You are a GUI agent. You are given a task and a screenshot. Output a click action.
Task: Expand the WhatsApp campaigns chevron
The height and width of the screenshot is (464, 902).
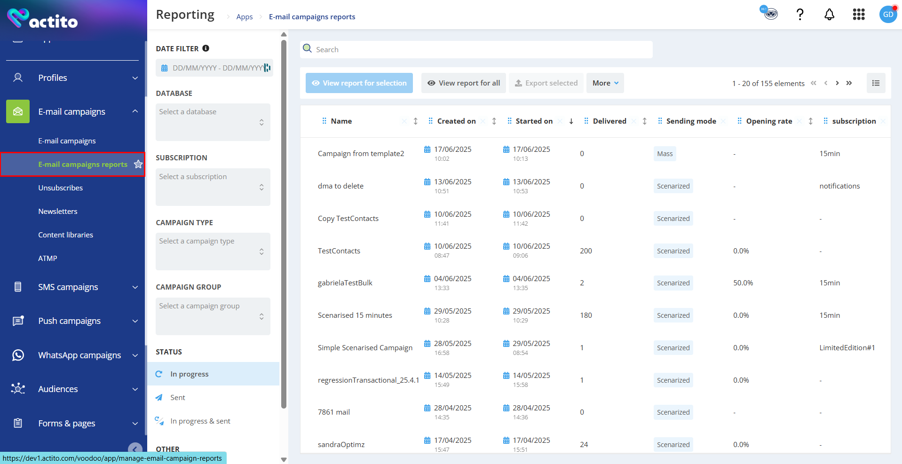(135, 355)
